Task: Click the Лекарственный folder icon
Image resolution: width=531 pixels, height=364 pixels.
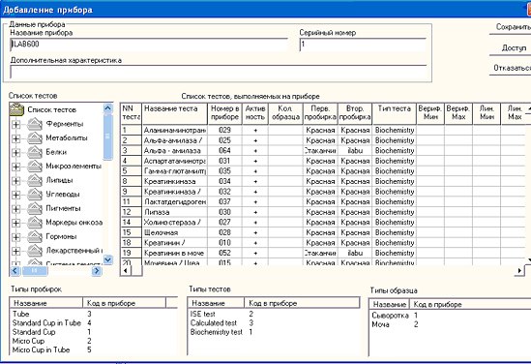Action: [35, 251]
